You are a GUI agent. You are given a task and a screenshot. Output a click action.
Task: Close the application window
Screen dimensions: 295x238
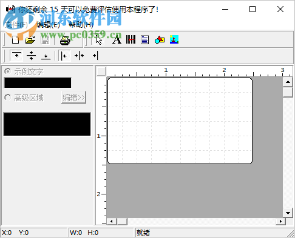click(280, 9)
